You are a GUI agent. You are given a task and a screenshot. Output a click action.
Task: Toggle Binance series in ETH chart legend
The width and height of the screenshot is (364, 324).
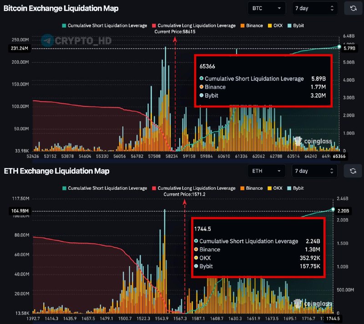[x=252, y=188]
